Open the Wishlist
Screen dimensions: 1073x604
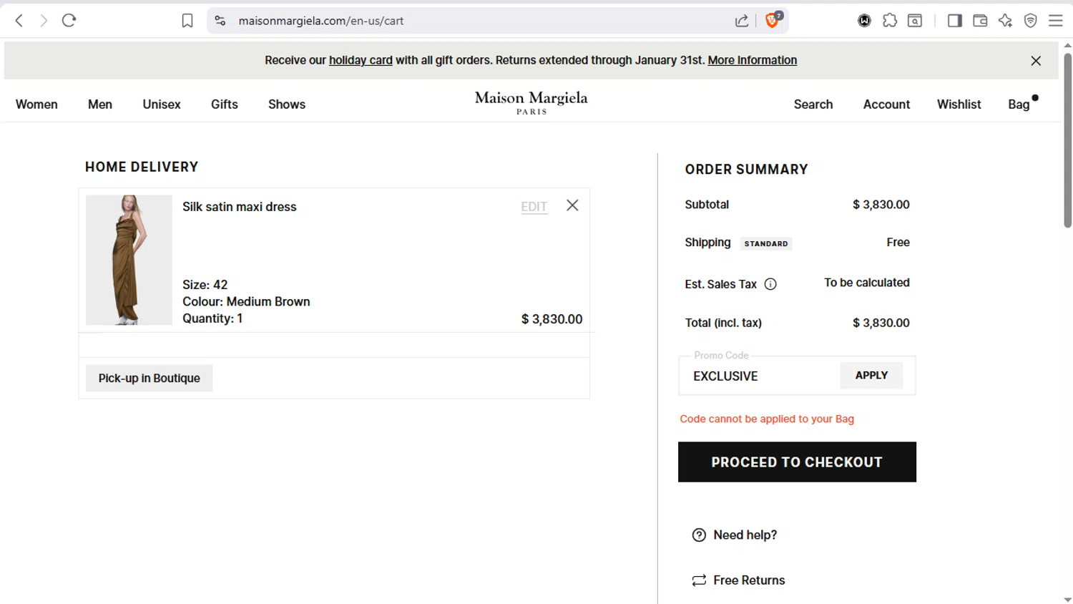959,104
